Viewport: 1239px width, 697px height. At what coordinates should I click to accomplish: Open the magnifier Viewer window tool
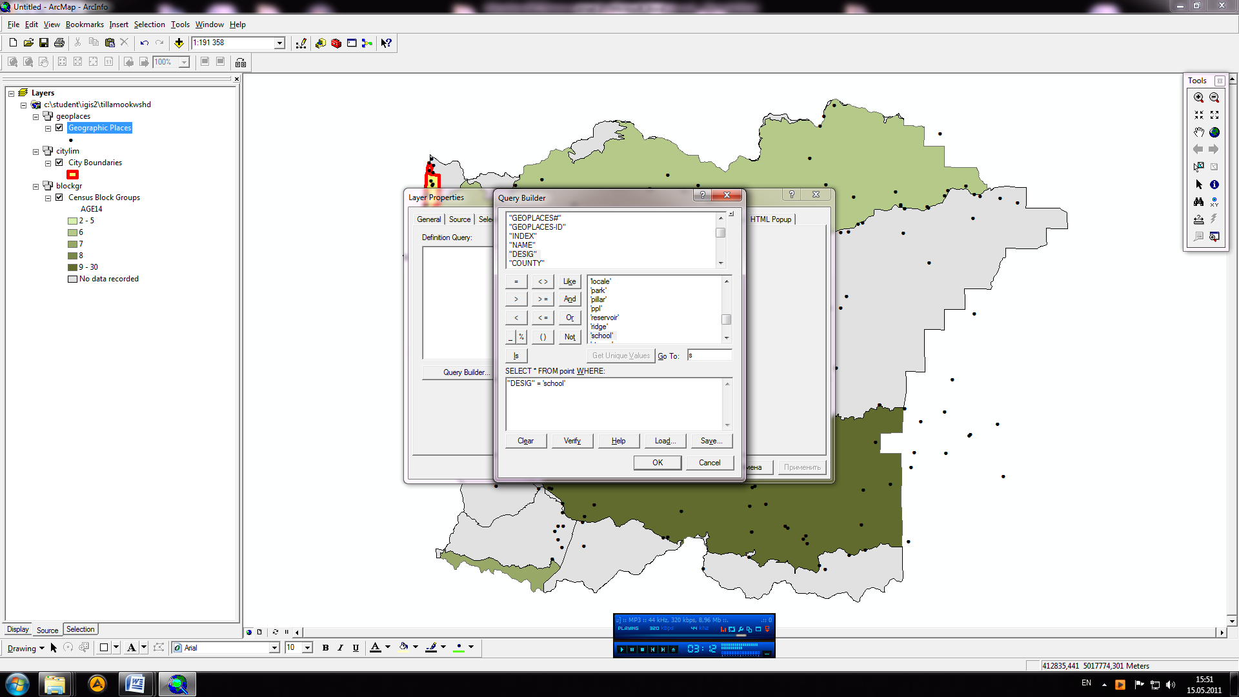click(x=1214, y=237)
